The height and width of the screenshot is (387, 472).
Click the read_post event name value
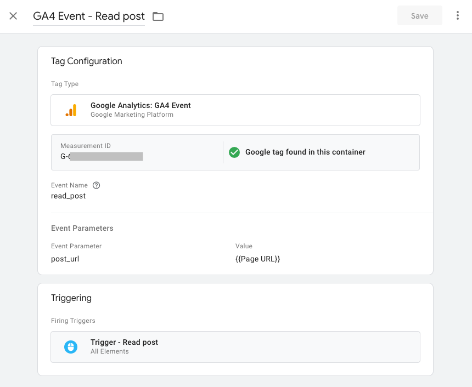[69, 196]
